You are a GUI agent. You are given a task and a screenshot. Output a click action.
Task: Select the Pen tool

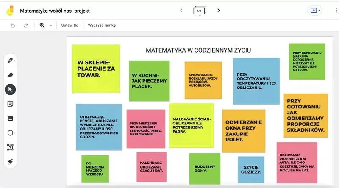(x=10, y=61)
